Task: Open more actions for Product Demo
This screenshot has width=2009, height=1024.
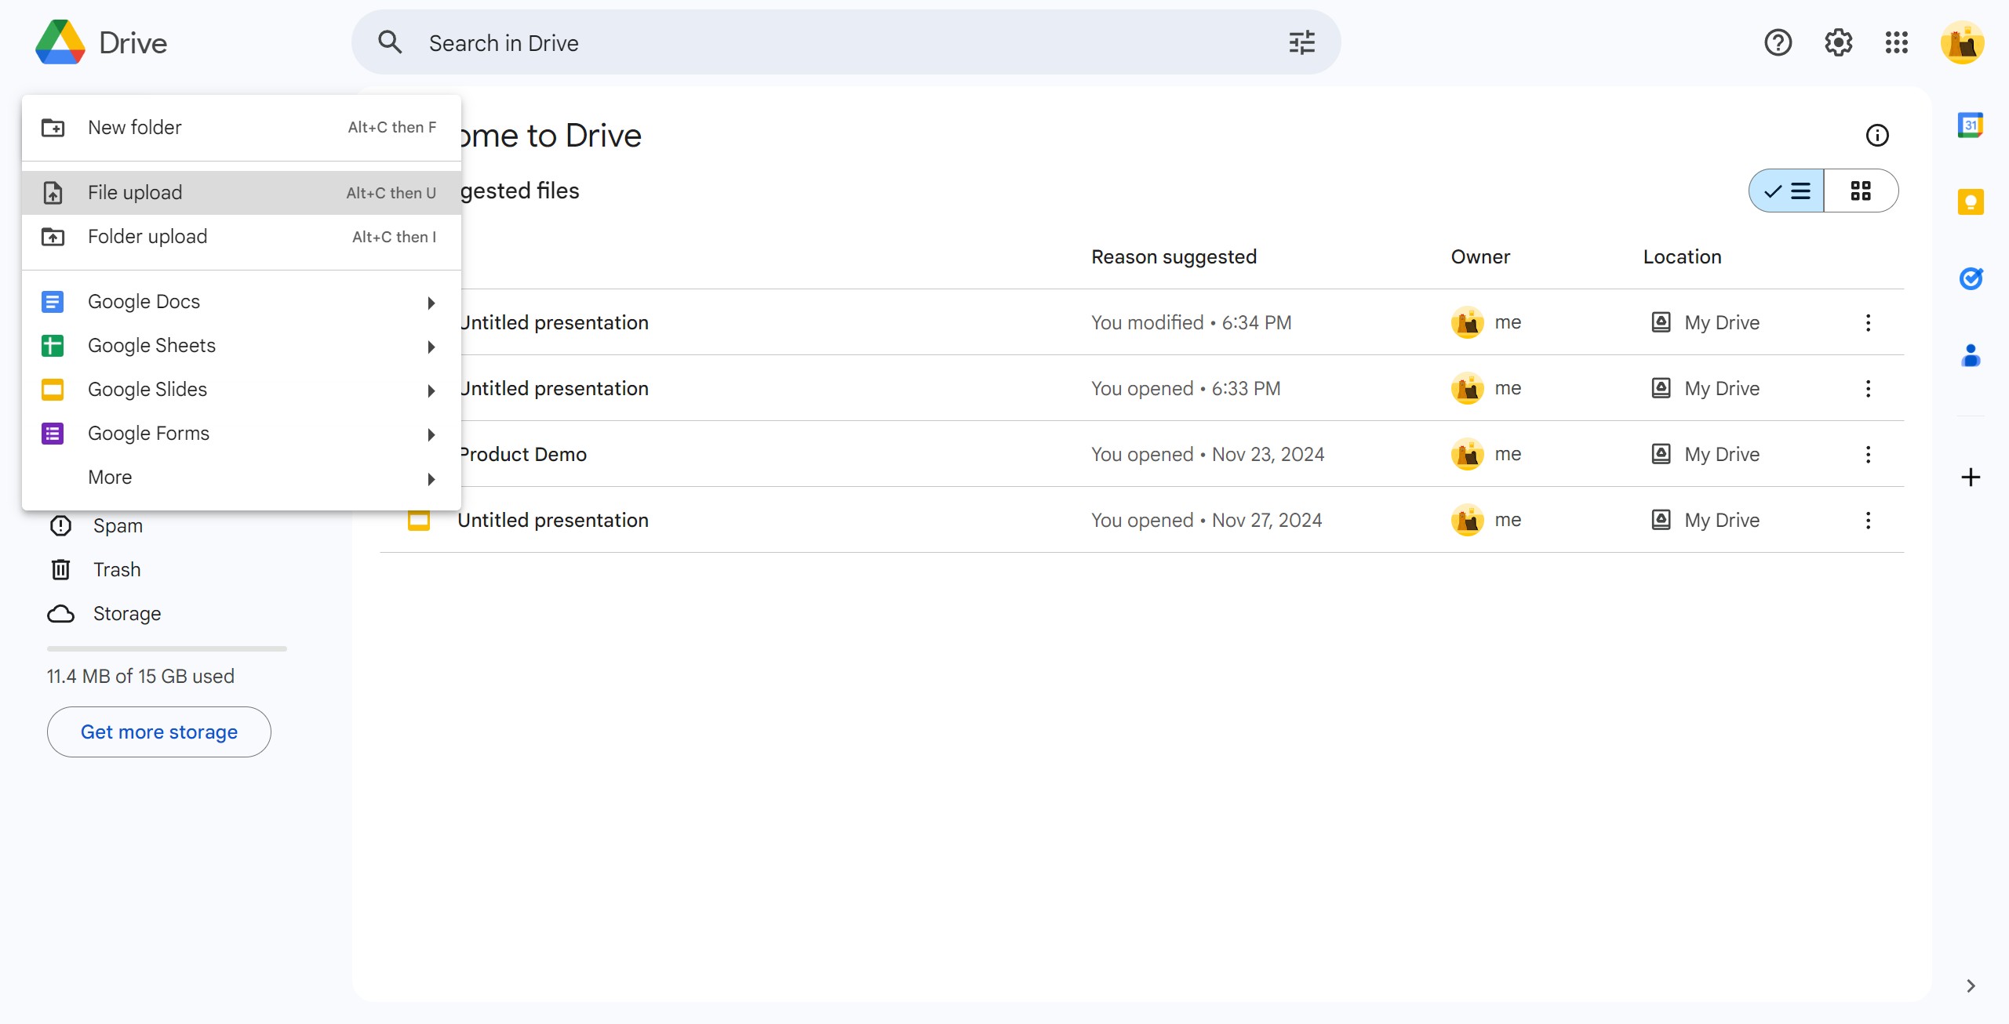Action: [x=1868, y=454]
